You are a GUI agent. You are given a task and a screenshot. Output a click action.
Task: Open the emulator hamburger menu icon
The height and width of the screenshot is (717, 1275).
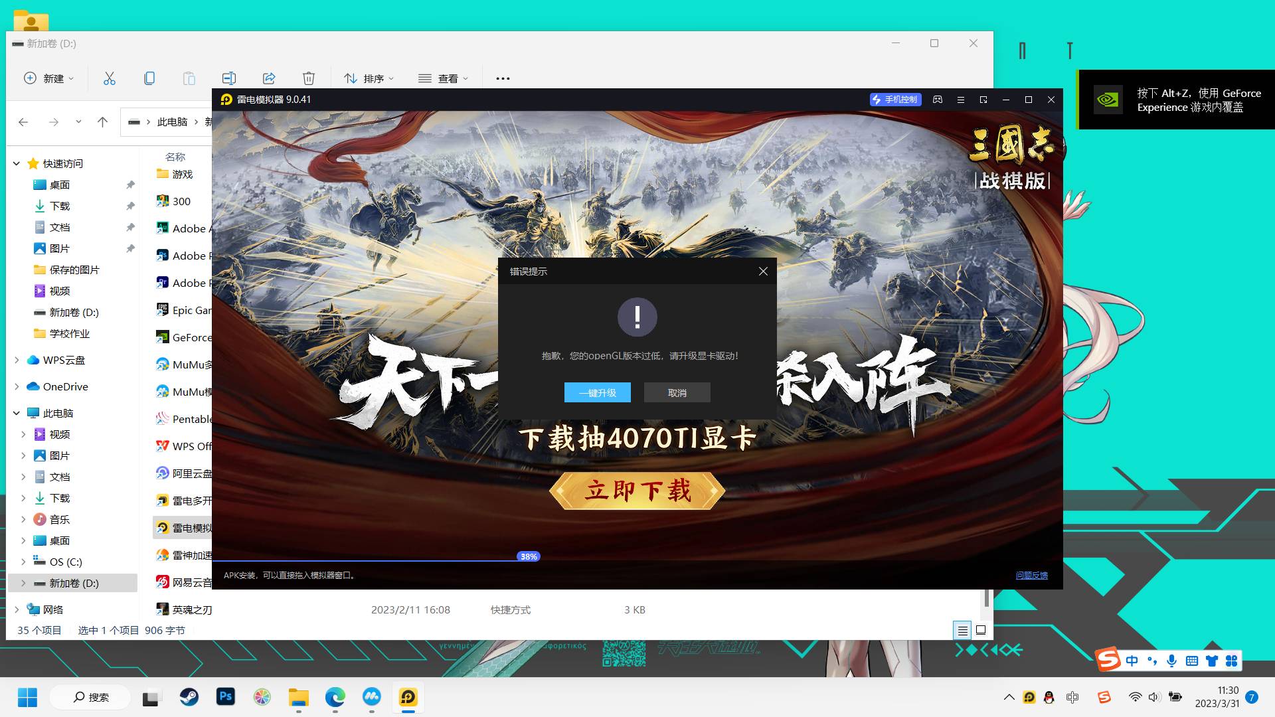click(960, 100)
